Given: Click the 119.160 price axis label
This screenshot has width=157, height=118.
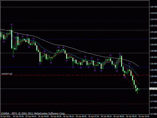Looking at the screenshot, I should [x=153, y=32].
